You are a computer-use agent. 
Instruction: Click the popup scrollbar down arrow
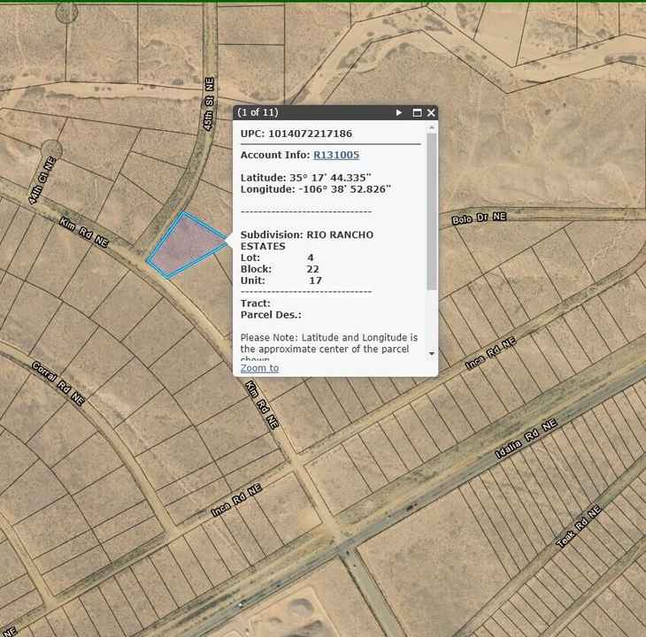pos(432,354)
